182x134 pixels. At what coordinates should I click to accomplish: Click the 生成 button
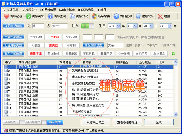pos(159,122)
